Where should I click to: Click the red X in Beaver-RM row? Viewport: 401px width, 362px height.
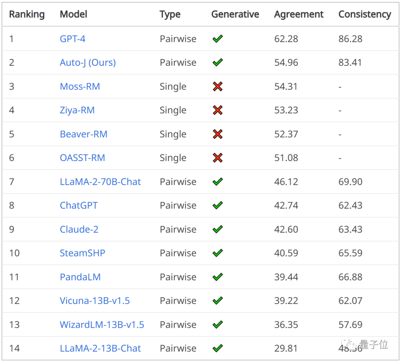coord(218,134)
